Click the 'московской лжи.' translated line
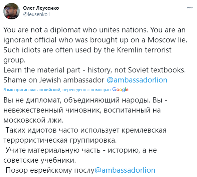197x177 pixels. point(33,120)
